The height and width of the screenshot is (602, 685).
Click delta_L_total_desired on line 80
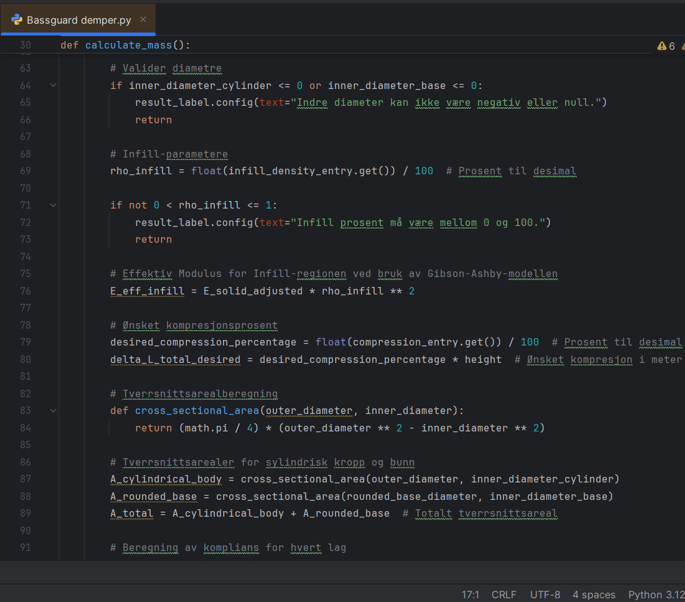[175, 359]
